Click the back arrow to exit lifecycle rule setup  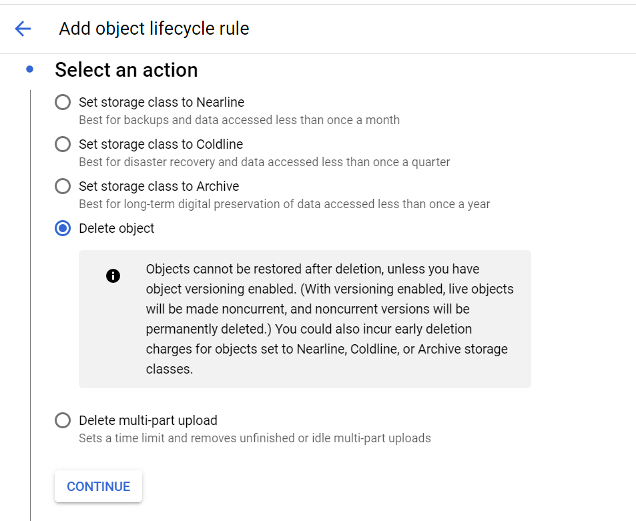[21, 29]
